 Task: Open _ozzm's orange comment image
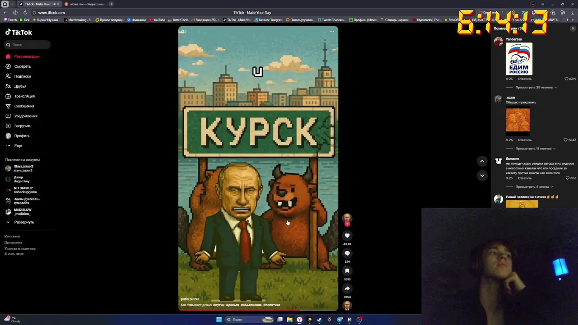[518, 120]
